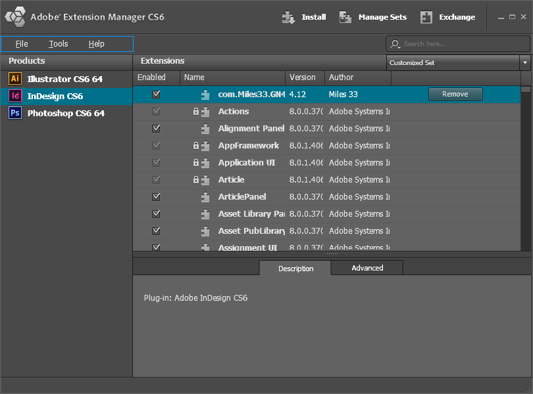This screenshot has height=394, width=533.
Task: Click the lock icon on the AppFramework row
Action: click(196, 146)
